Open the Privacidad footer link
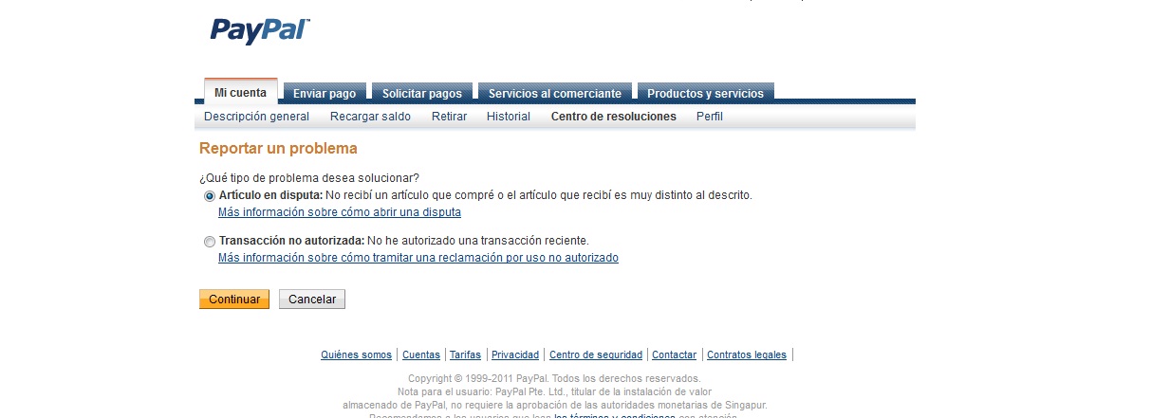The width and height of the screenshot is (1151, 418). pos(515,355)
